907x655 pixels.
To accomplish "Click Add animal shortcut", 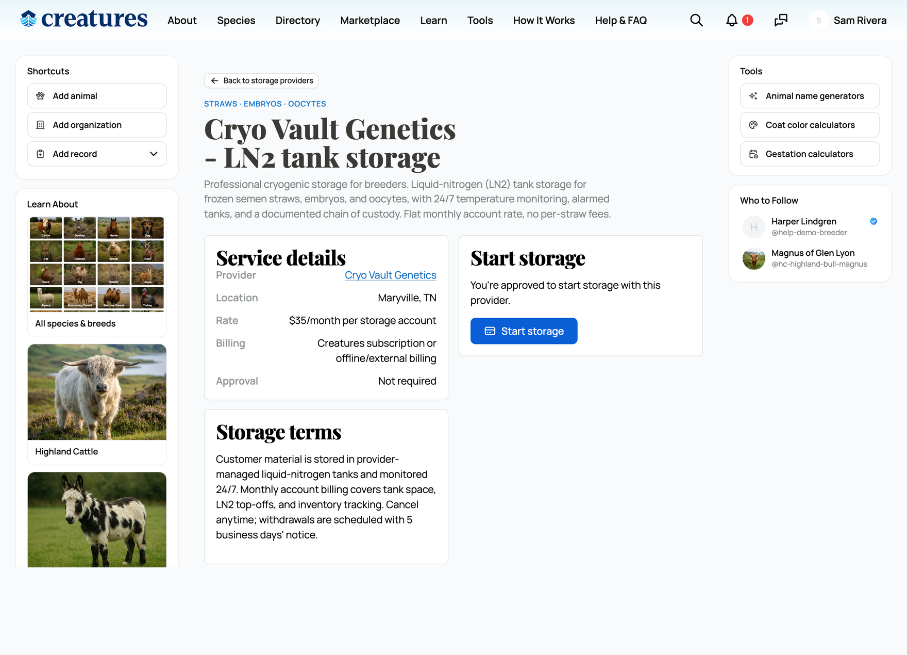I will pos(97,96).
